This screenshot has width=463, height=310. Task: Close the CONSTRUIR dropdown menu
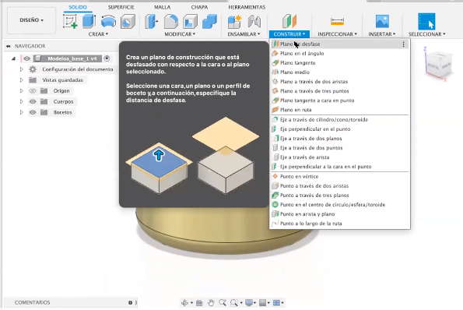point(289,34)
